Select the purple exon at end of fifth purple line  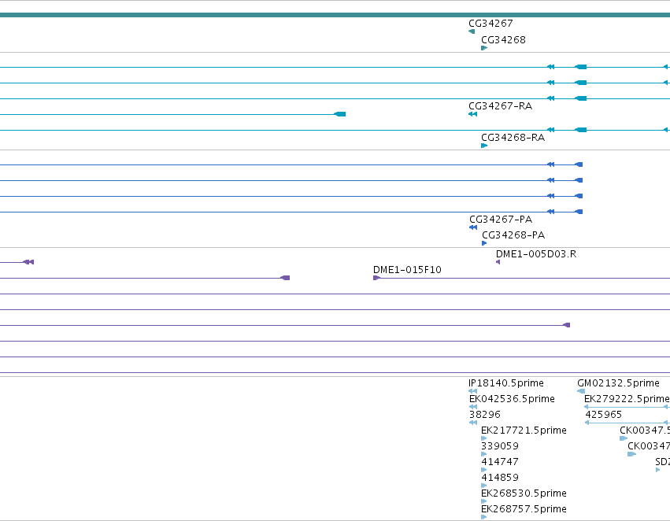tap(567, 325)
